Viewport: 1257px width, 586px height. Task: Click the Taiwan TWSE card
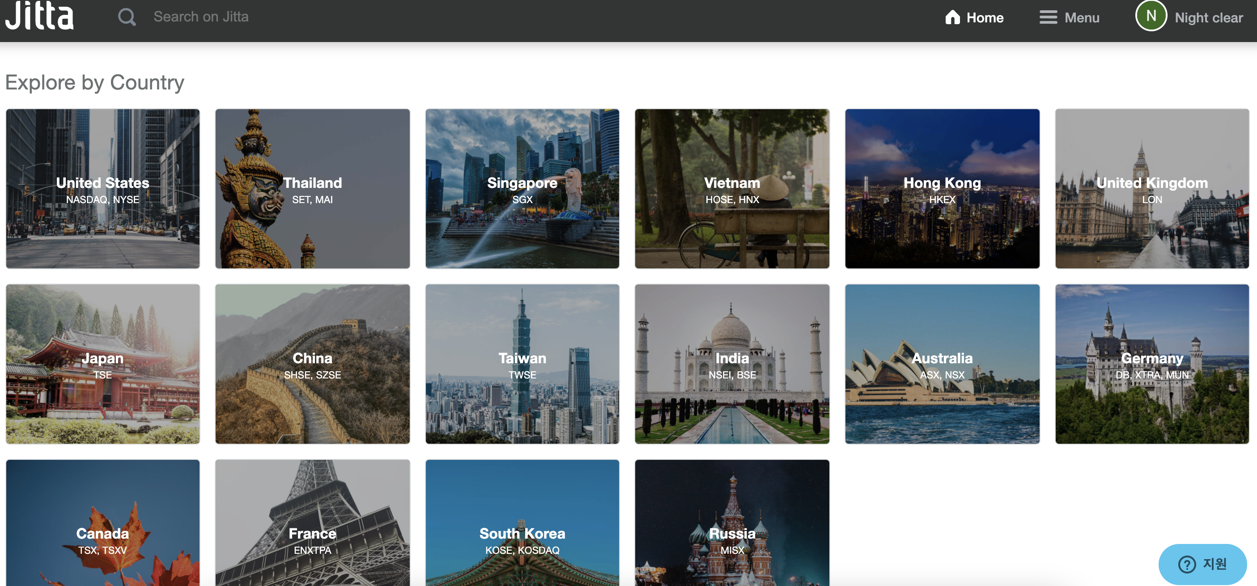[522, 364]
